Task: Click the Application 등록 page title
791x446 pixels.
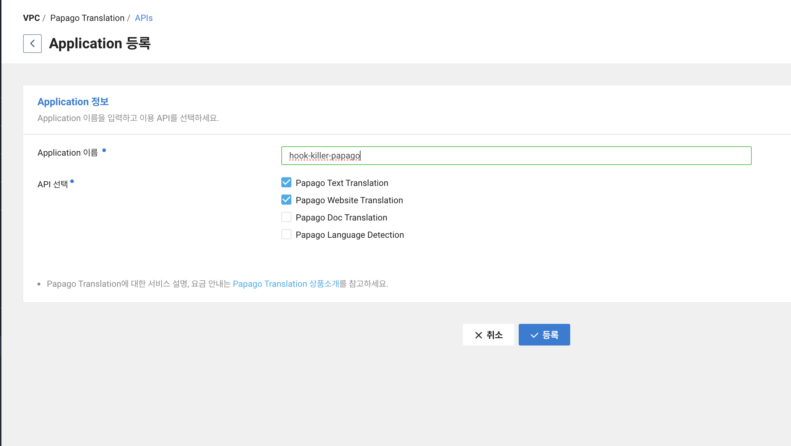Action: 100,44
